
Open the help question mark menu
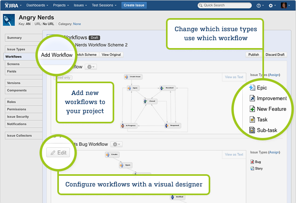pyautogui.click(x=260, y=6)
